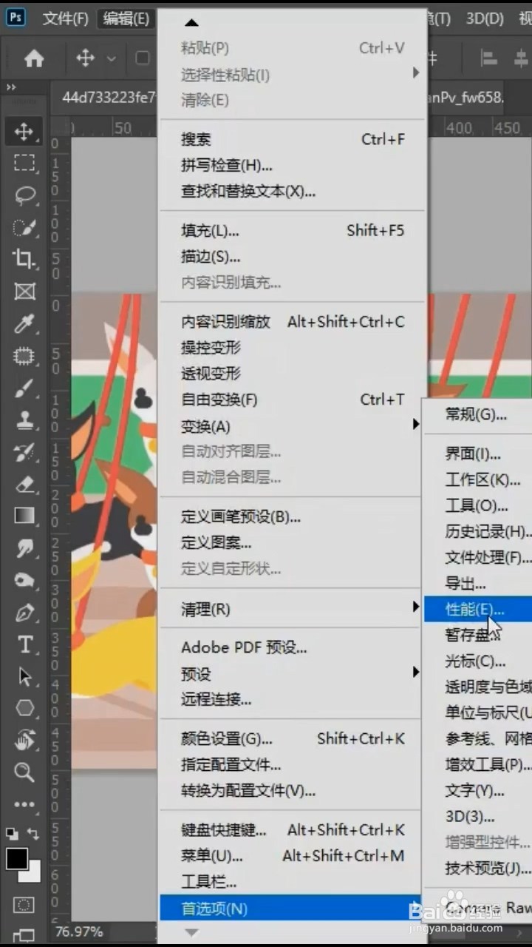Open Move tool preset dropdown arrow
532x947 pixels.
[x=112, y=58]
